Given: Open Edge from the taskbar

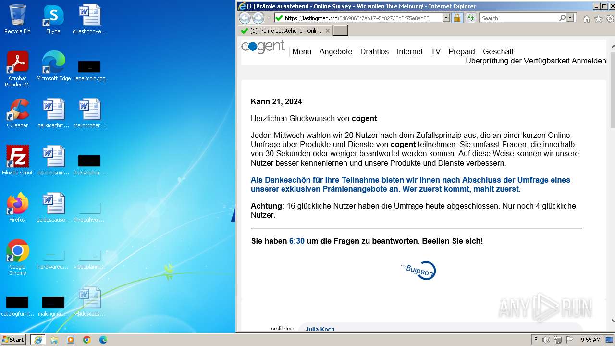Looking at the screenshot, I should 103,340.
